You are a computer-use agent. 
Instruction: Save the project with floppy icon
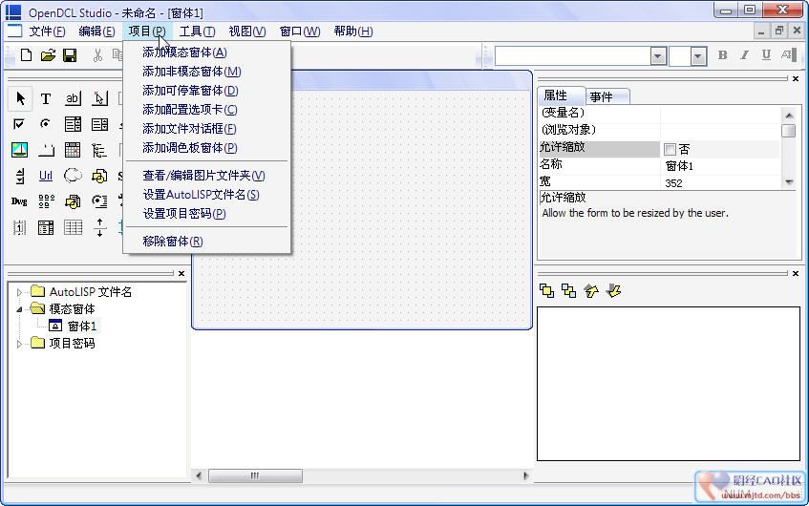pyautogui.click(x=70, y=55)
